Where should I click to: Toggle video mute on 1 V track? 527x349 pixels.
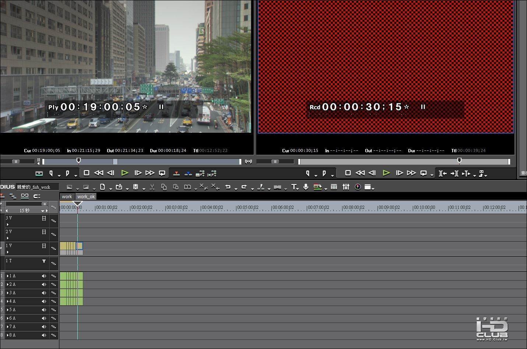(44, 246)
